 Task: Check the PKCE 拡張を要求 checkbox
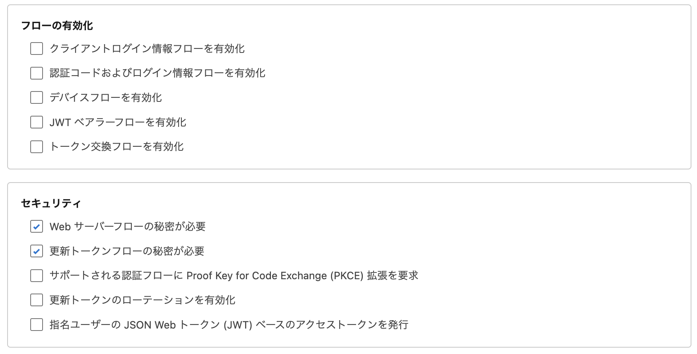(37, 276)
